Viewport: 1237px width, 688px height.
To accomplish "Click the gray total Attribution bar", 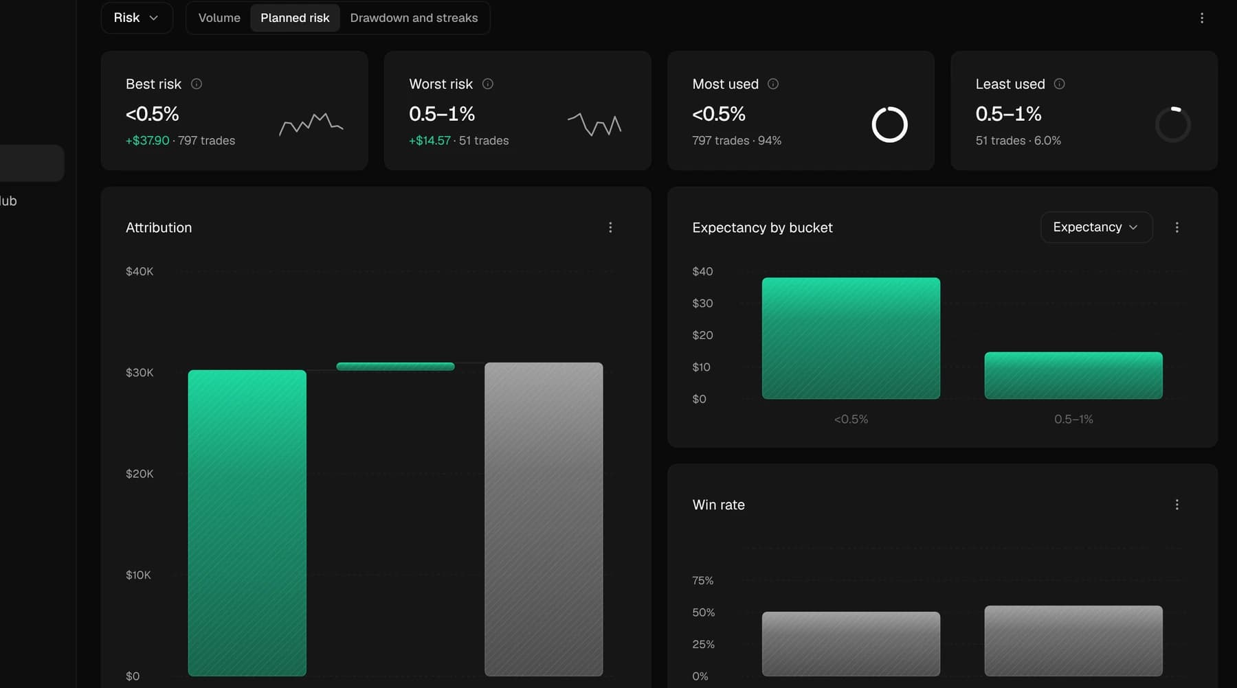I will pos(544,519).
